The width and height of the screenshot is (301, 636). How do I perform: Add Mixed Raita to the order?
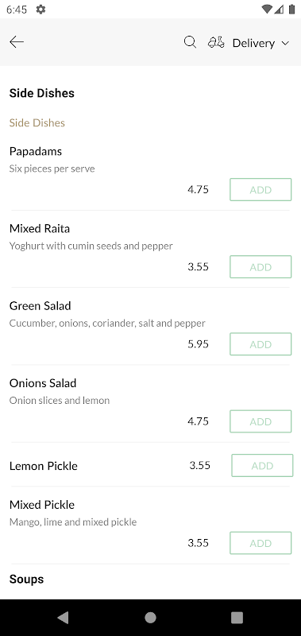click(x=260, y=266)
